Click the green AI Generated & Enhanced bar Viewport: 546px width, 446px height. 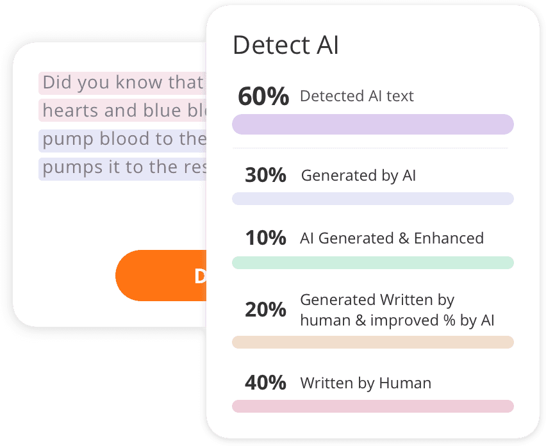coord(373,263)
